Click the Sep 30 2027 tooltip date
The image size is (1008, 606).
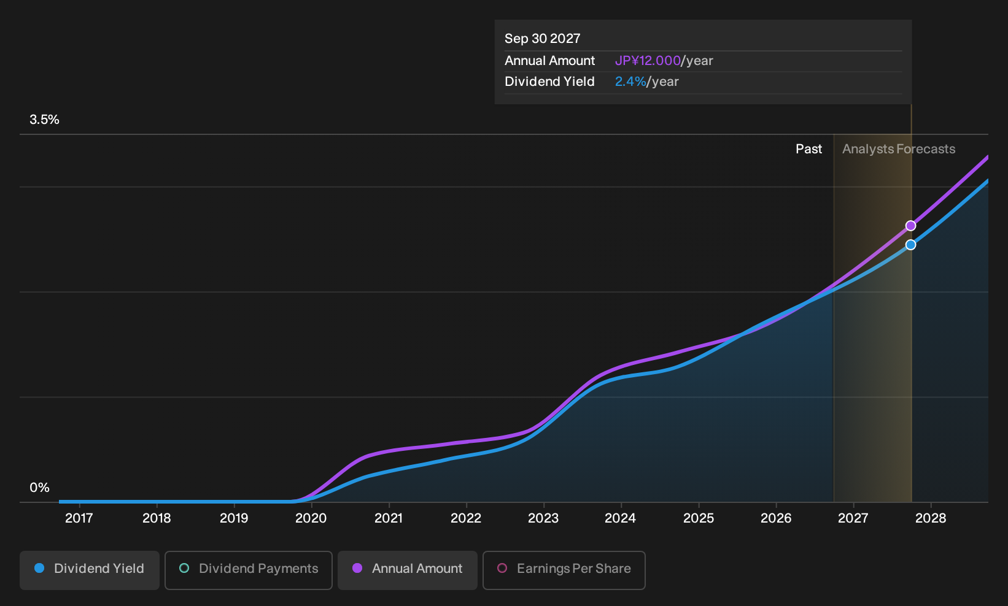[x=543, y=39]
